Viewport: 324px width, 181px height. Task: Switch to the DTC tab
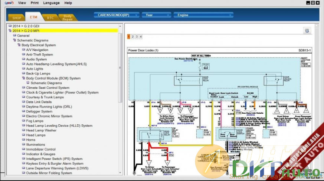pos(50,18)
